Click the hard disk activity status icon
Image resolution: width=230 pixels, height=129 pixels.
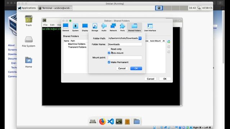(x=155, y=128)
